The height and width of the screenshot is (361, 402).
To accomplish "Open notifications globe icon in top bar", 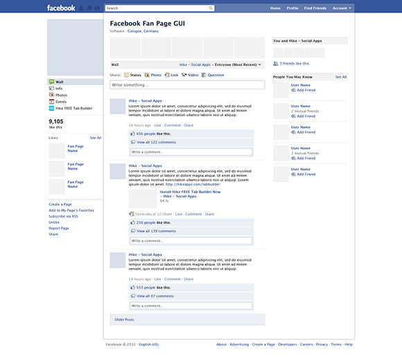I will 97,8.
